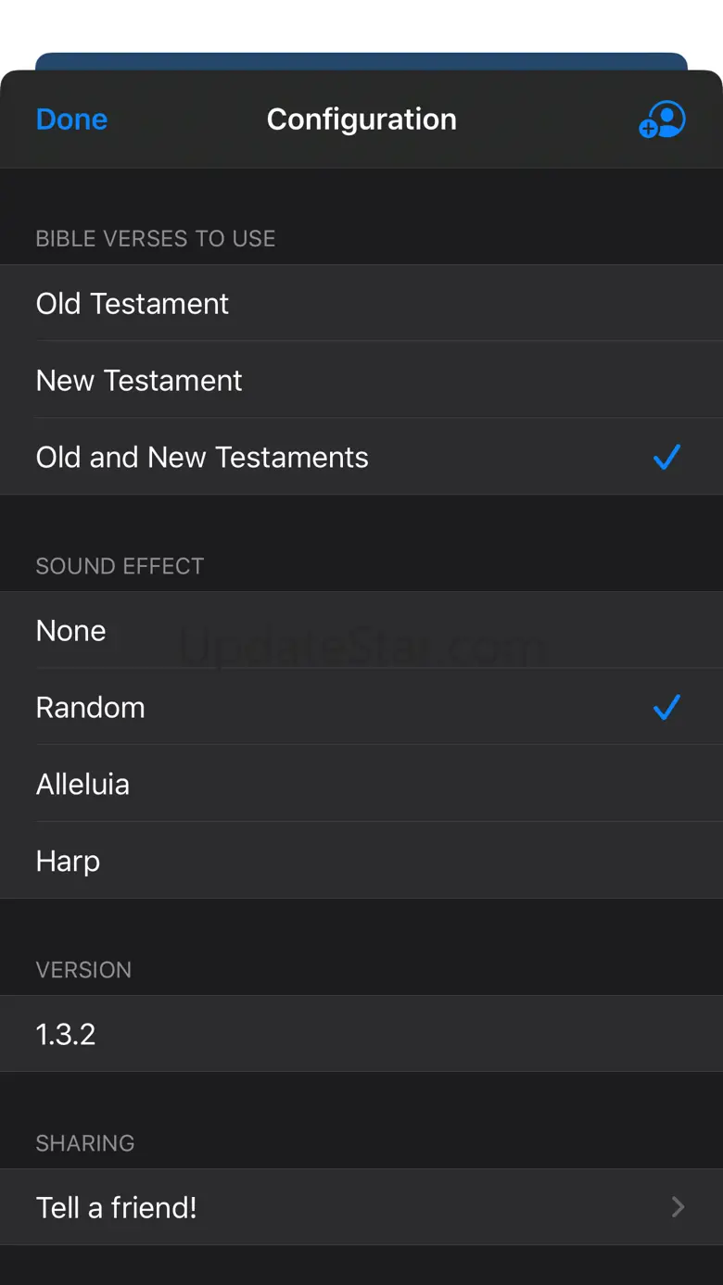Click the checkmark beside Old and New Testaments
This screenshot has width=723, height=1285.
click(666, 457)
